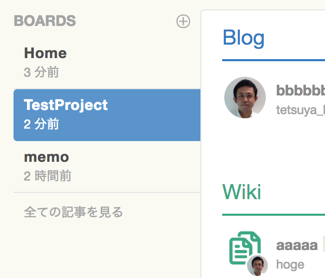This screenshot has height=278, width=325.
Task: Open the Home board
Action: pos(107,63)
